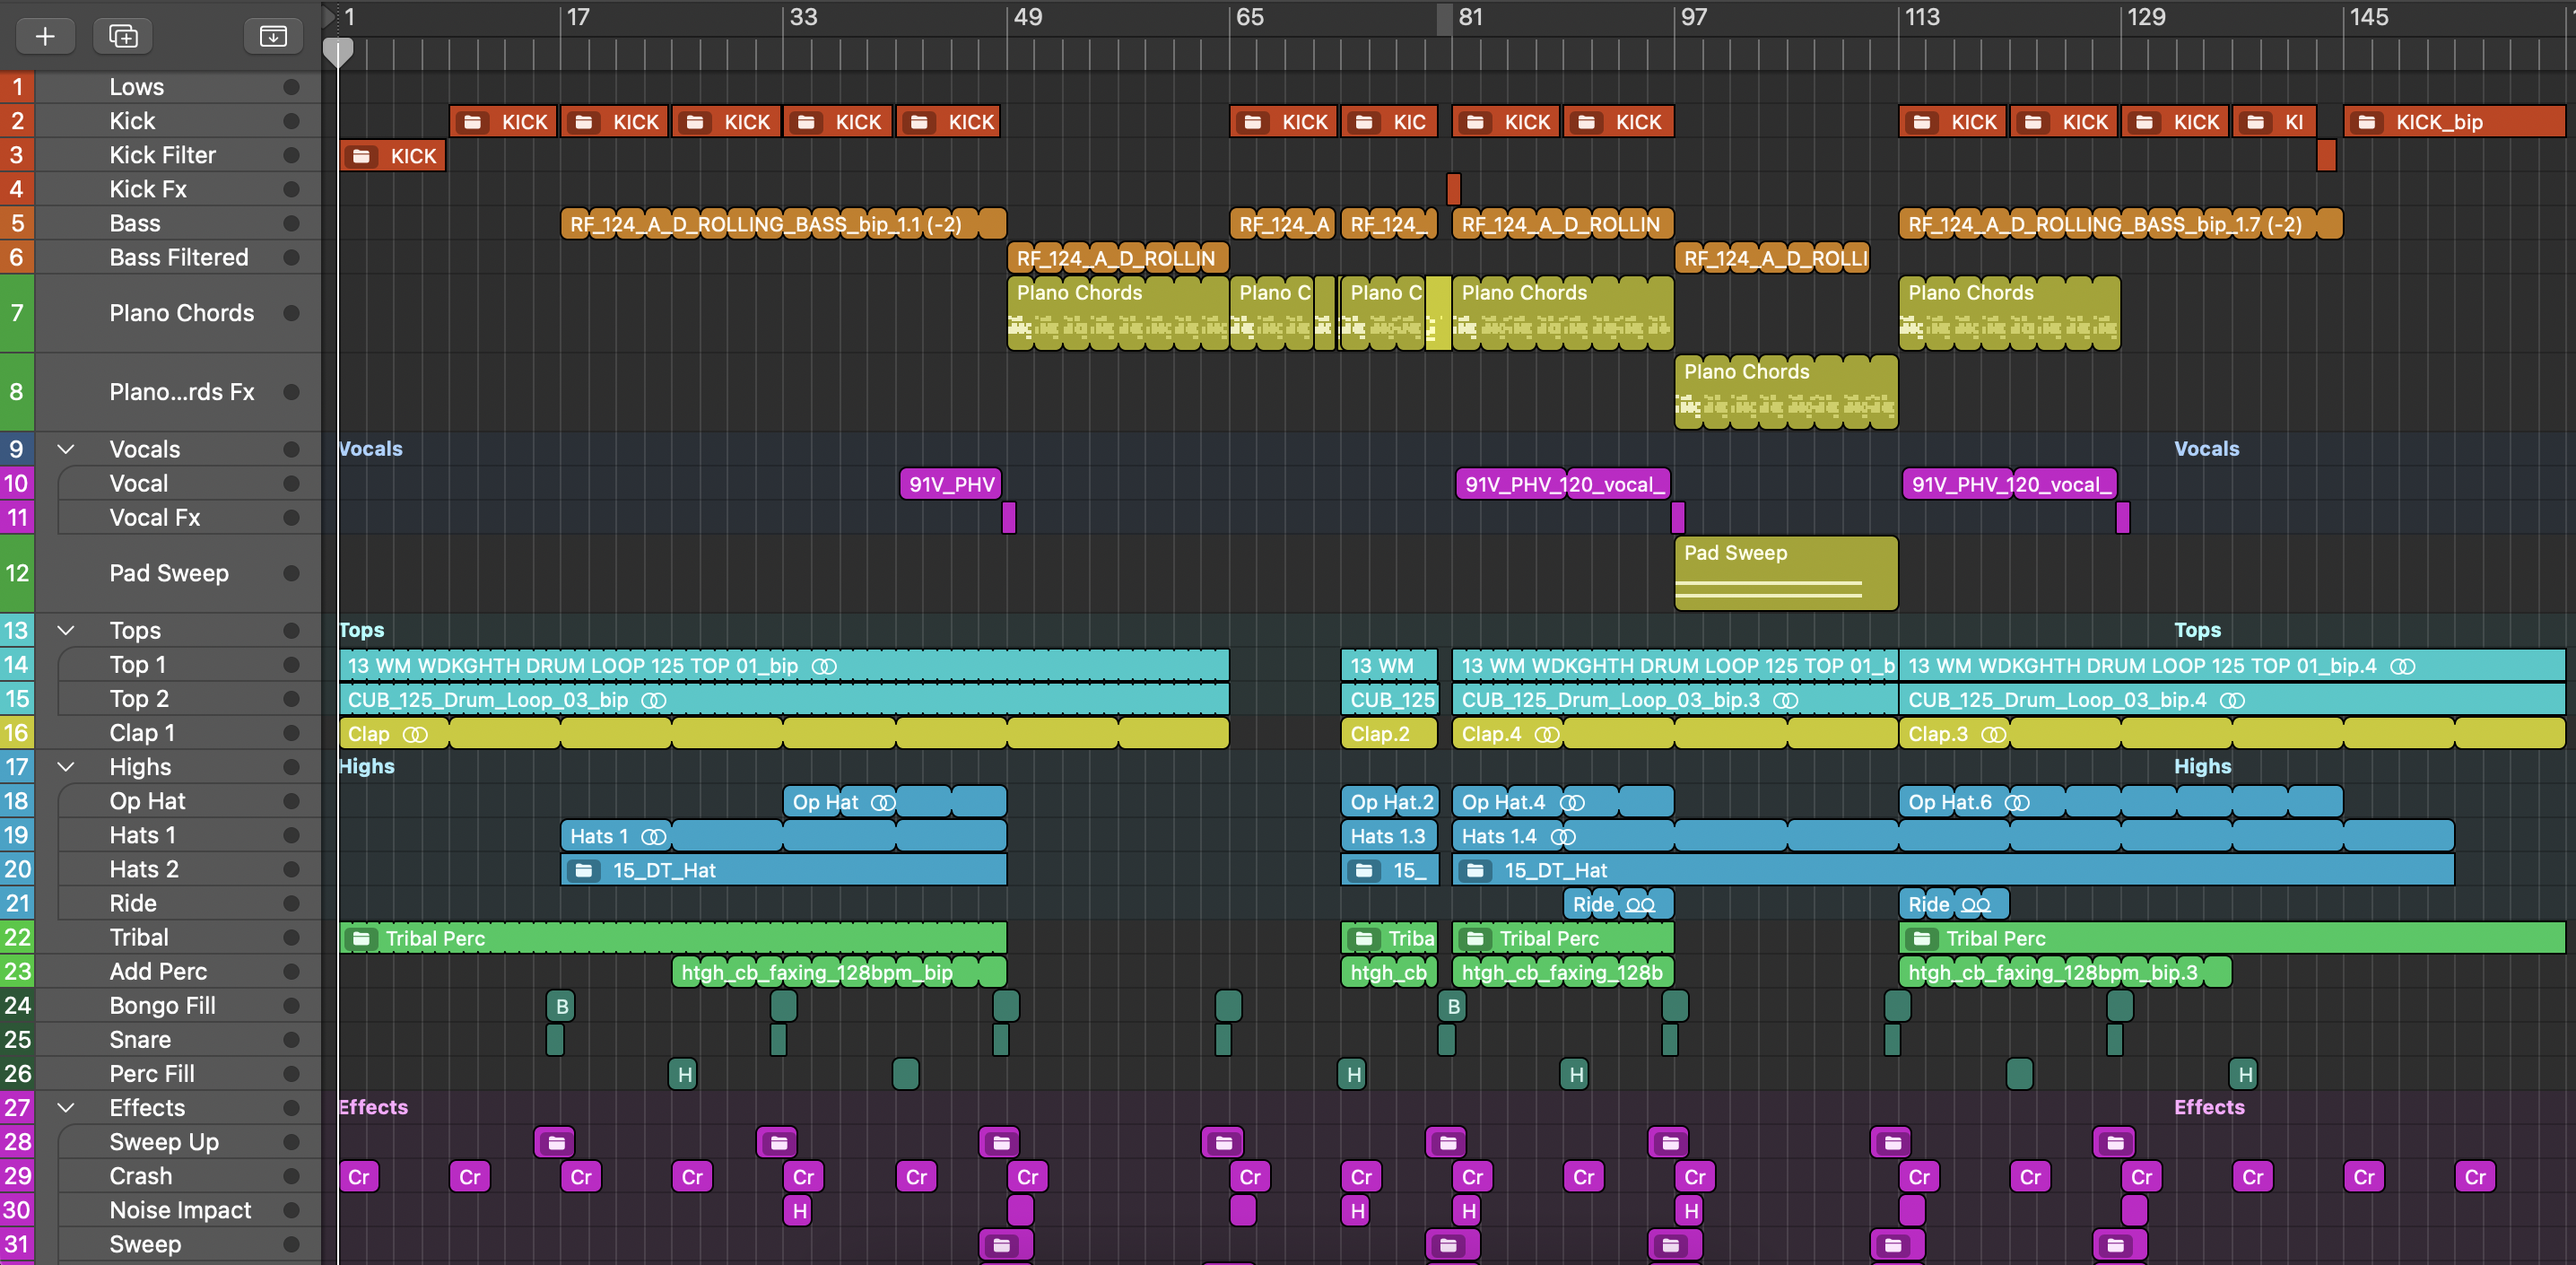The width and height of the screenshot is (2576, 1265).
Task: Click the first H Noise Impact region
Action: point(798,1211)
